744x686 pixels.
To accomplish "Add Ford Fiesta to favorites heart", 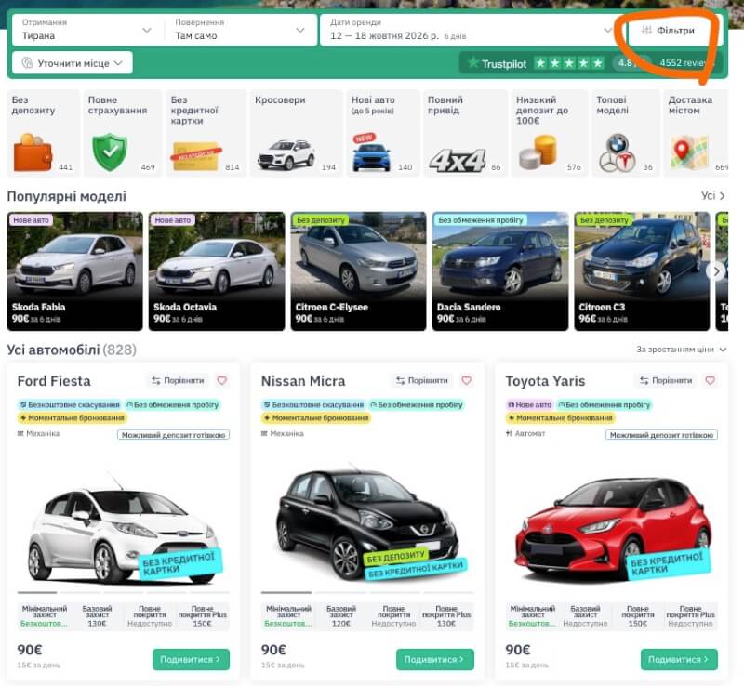I will [221, 380].
